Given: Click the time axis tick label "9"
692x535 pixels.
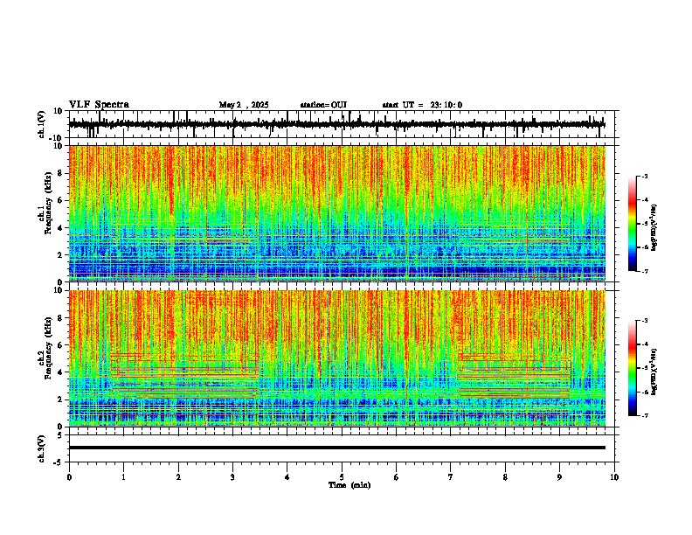Looking at the screenshot, I should (x=559, y=477).
